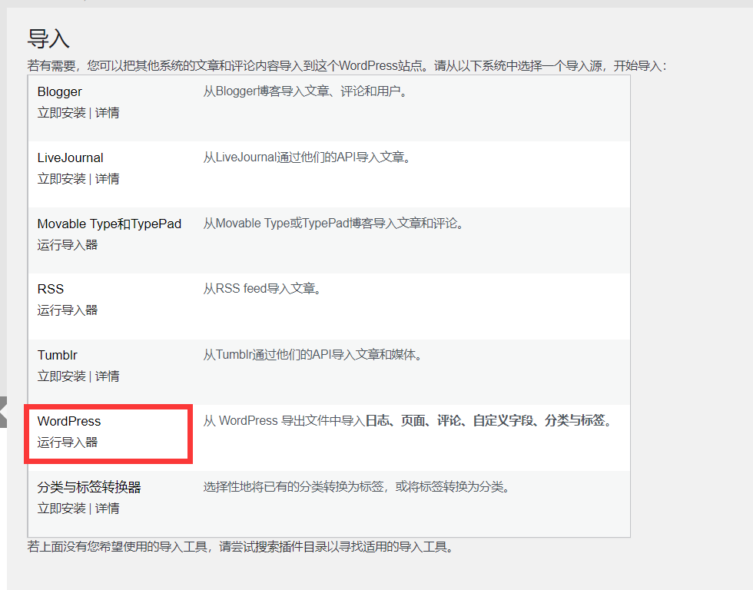Click the Movable Type和TypePad importer name

click(x=109, y=224)
